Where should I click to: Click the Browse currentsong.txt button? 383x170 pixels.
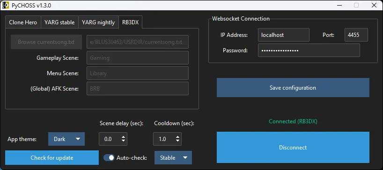coord(46,42)
